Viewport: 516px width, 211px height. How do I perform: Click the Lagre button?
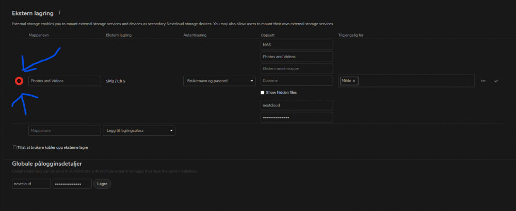click(x=102, y=184)
